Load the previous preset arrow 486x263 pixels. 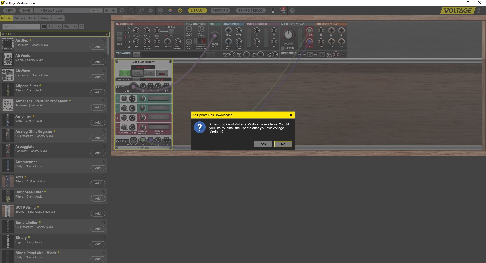107,11
